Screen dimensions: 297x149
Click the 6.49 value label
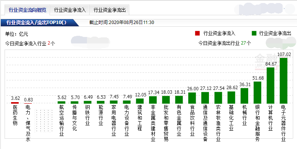[x=88, y=97]
